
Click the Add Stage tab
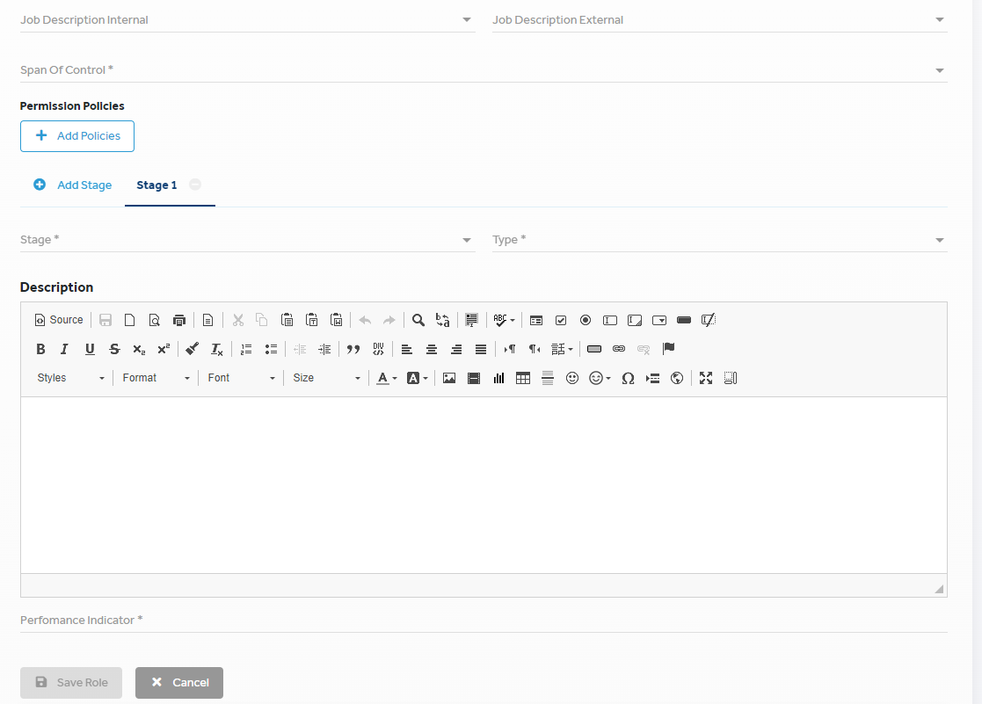[73, 185]
